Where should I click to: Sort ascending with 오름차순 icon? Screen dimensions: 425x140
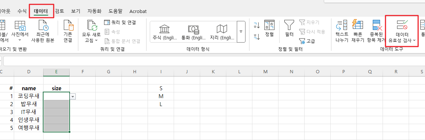pos(257,25)
